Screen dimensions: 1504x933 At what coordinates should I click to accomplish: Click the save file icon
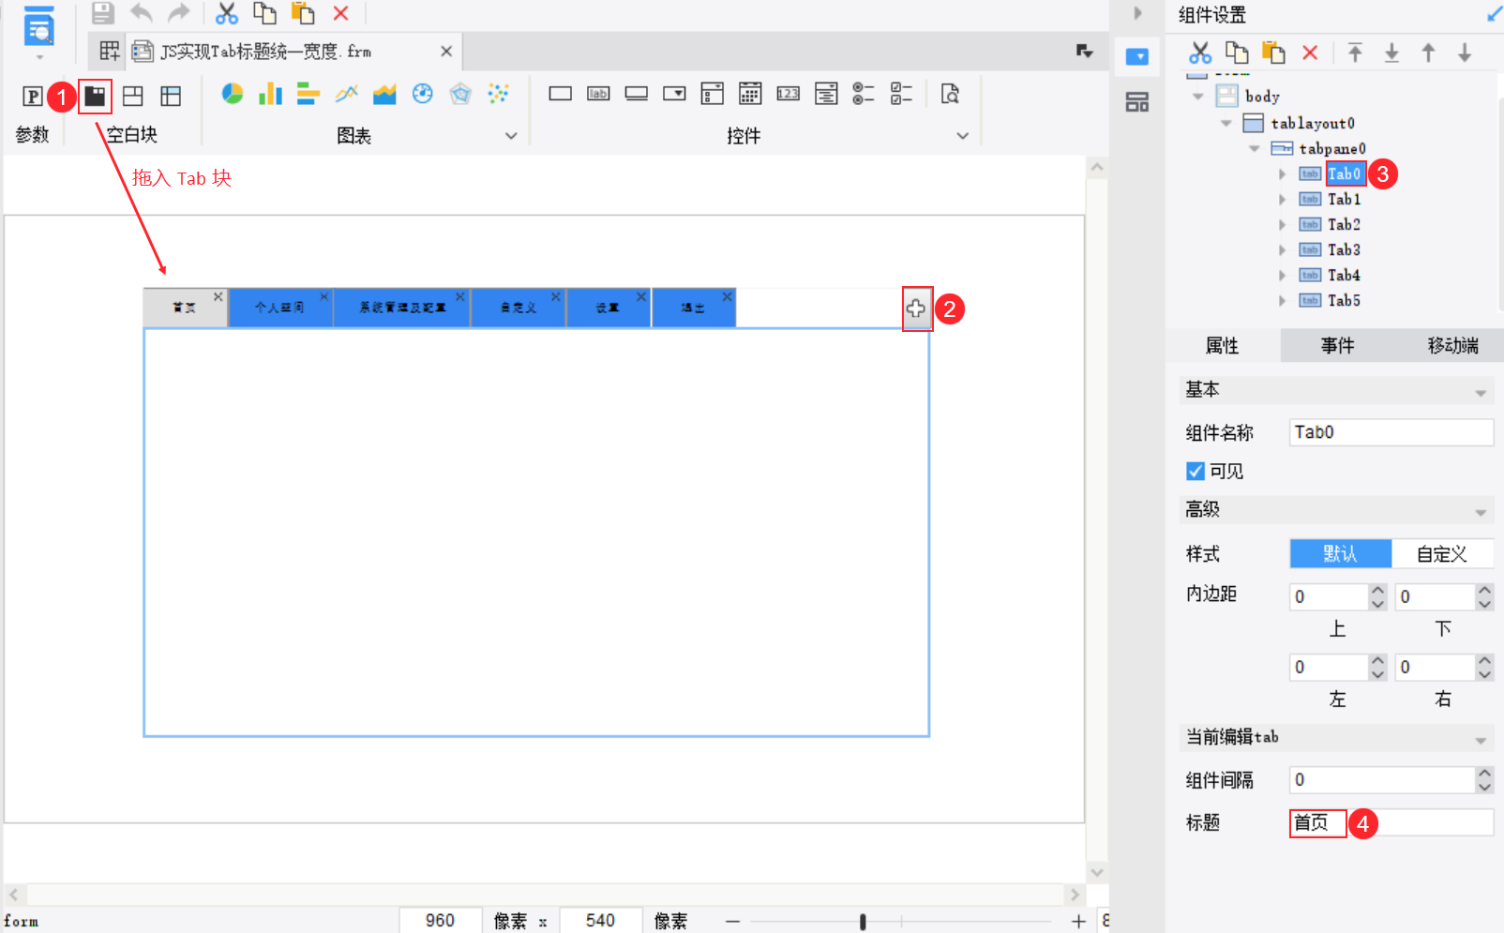coord(102,13)
